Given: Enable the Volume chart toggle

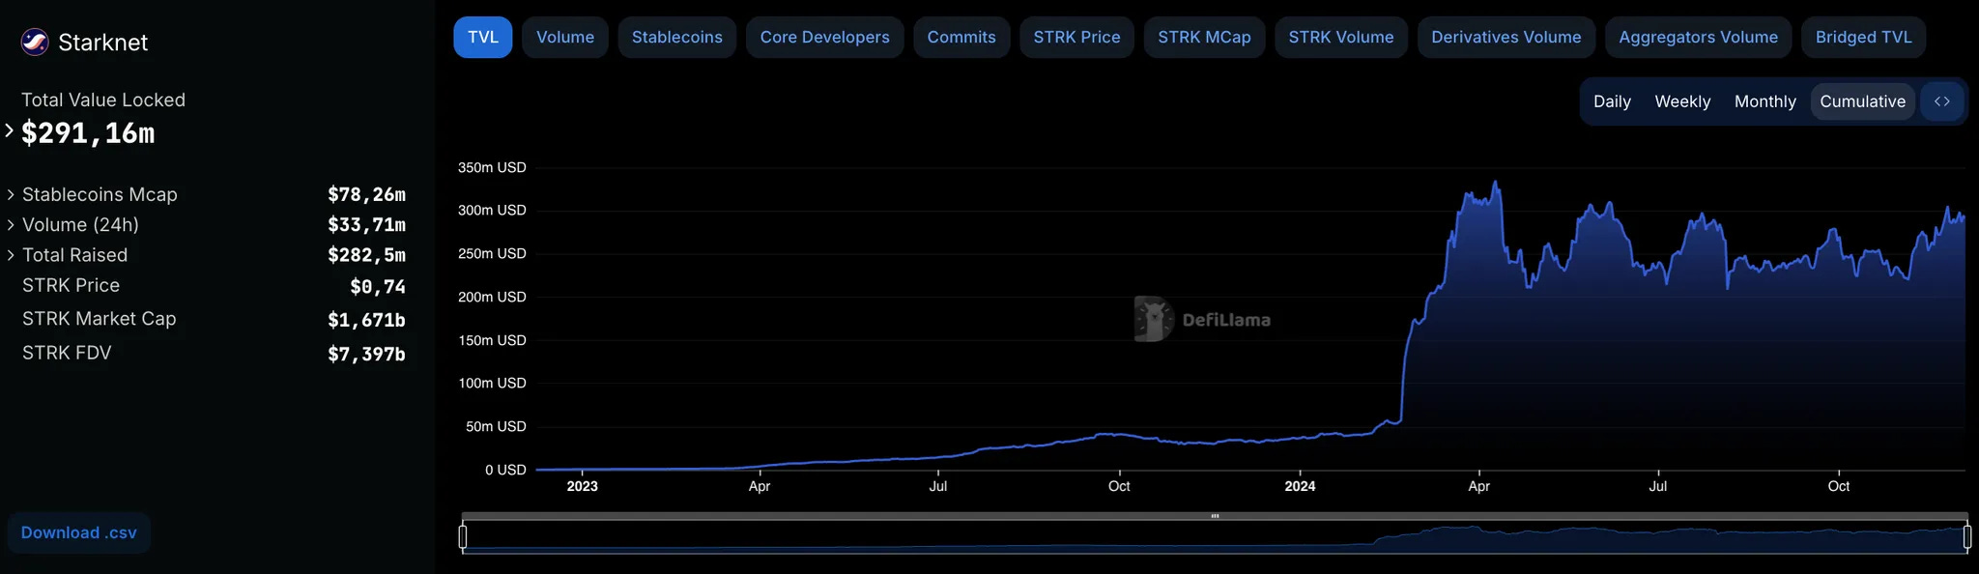Looking at the screenshot, I should pos(565,38).
